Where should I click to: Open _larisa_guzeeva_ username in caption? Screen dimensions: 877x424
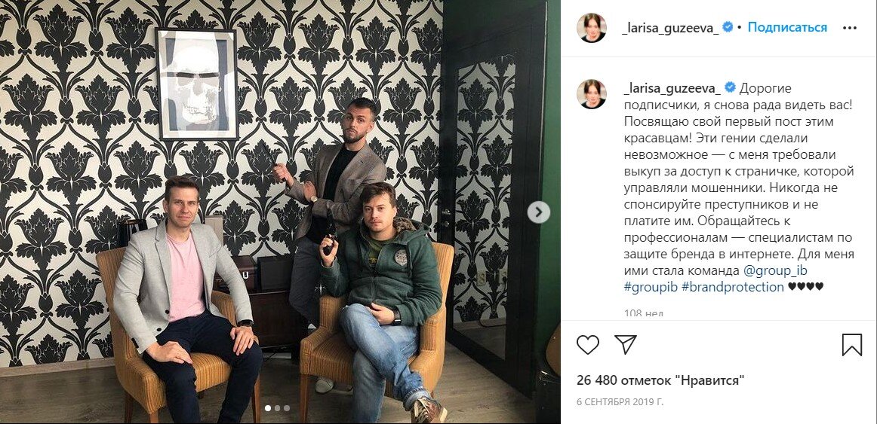(x=672, y=88)
